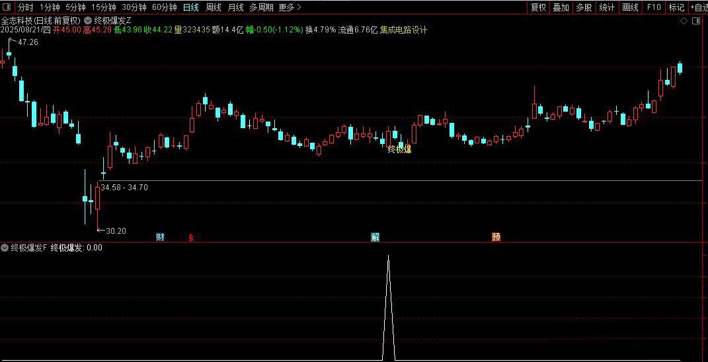Click the 流通6.76亿 float value
Screen dimensions: 708x362
tap(358, 30)
